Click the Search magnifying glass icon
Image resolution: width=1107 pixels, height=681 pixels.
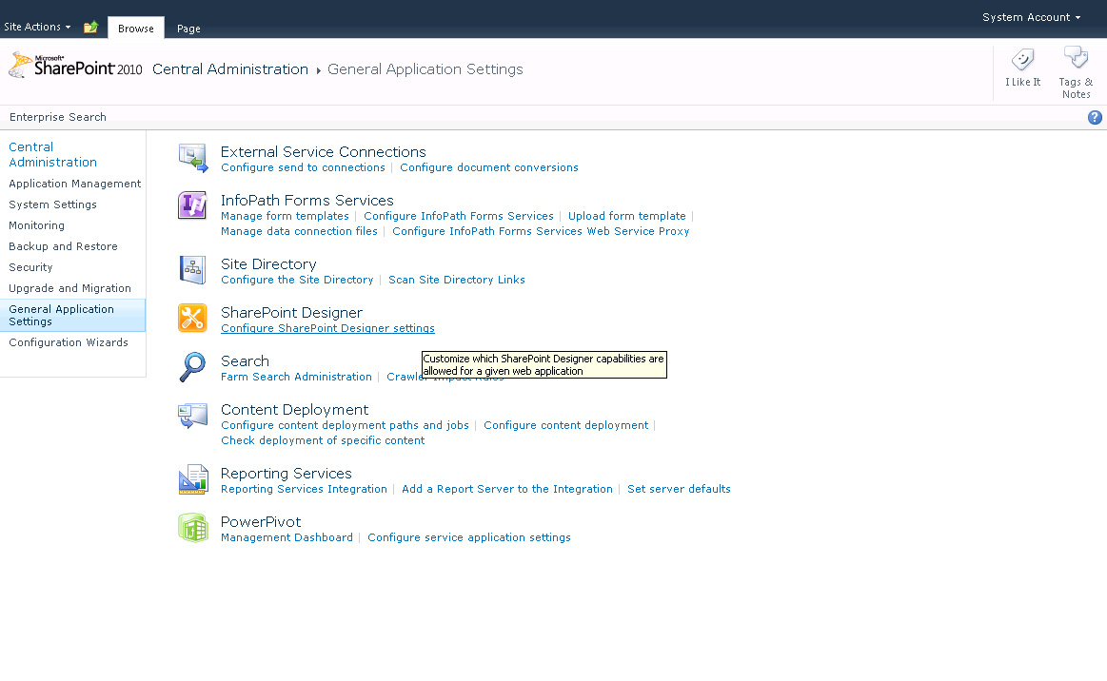pos(192,367)
